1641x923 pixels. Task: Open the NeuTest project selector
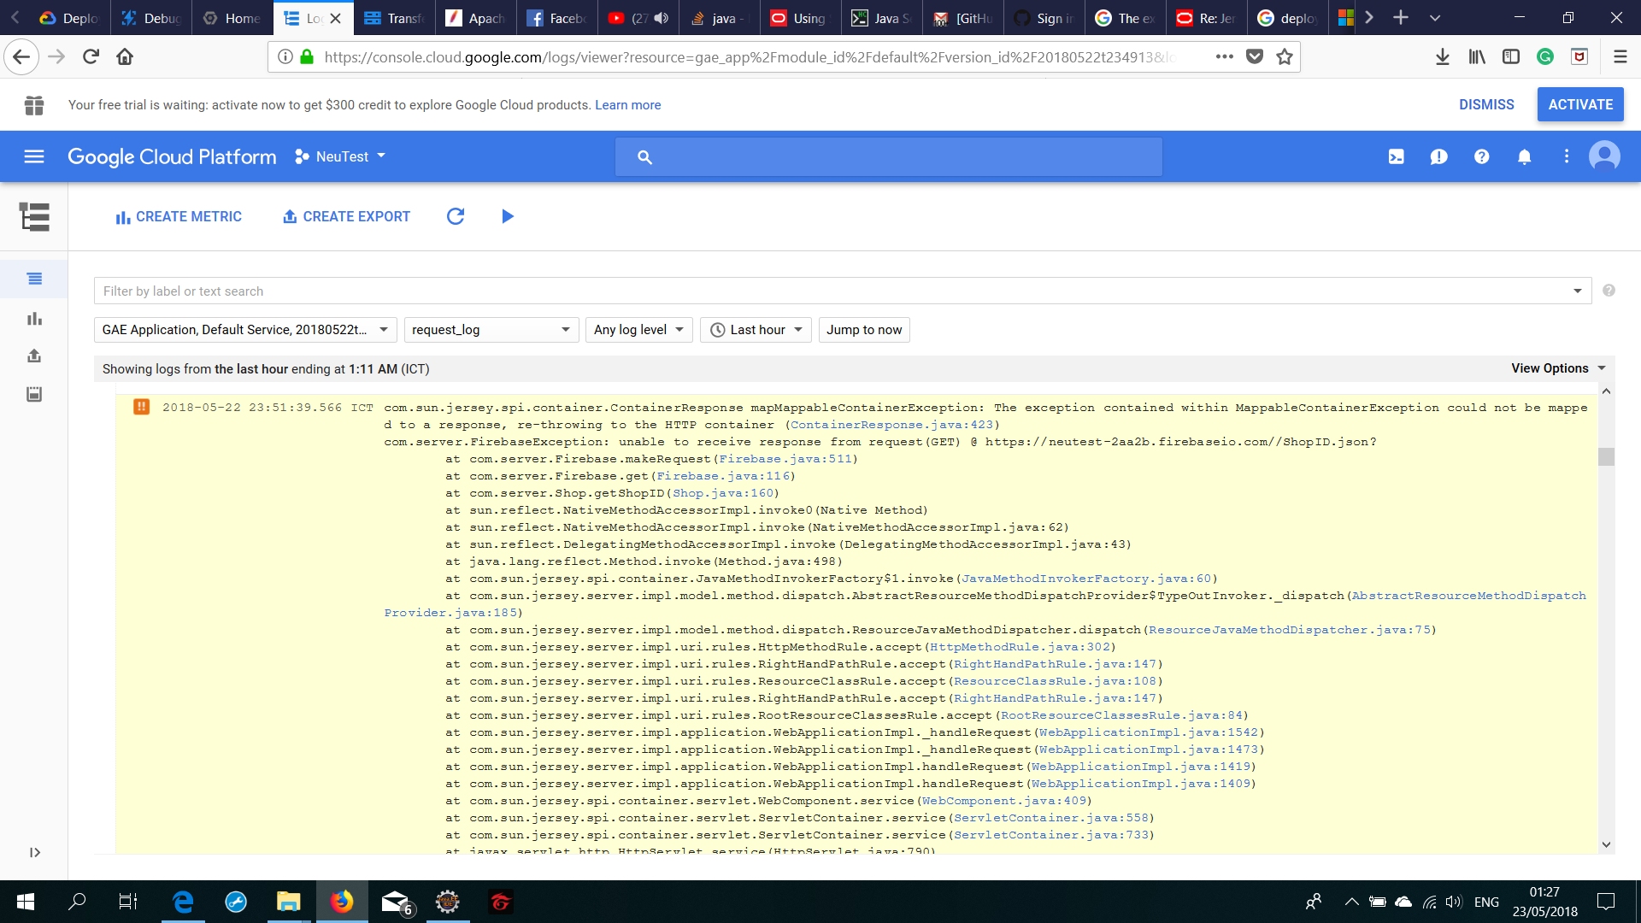(340, 156)
